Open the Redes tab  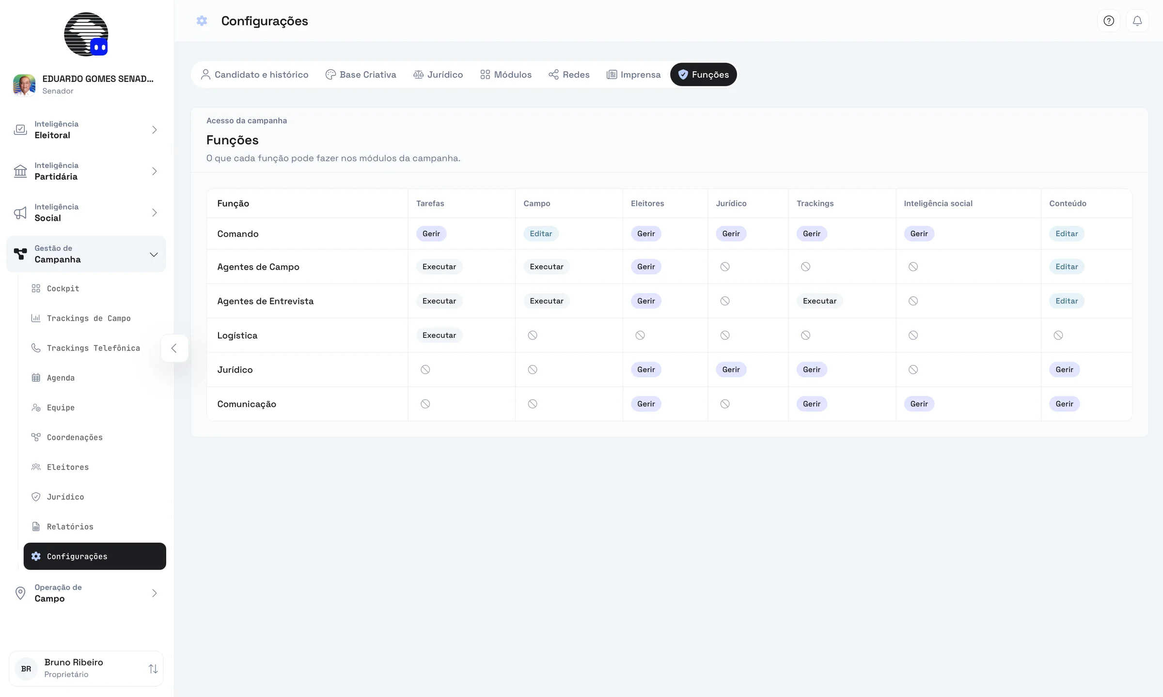pyautogui.click(x=569, y=75)
